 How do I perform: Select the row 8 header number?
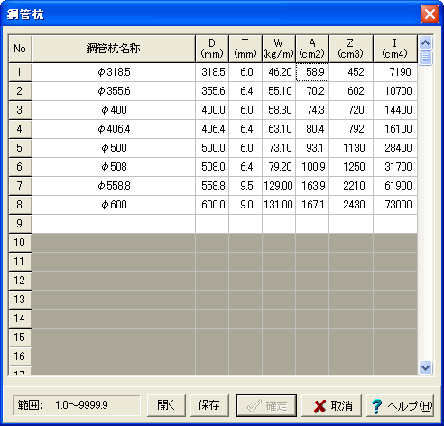(x=20, y=205)
